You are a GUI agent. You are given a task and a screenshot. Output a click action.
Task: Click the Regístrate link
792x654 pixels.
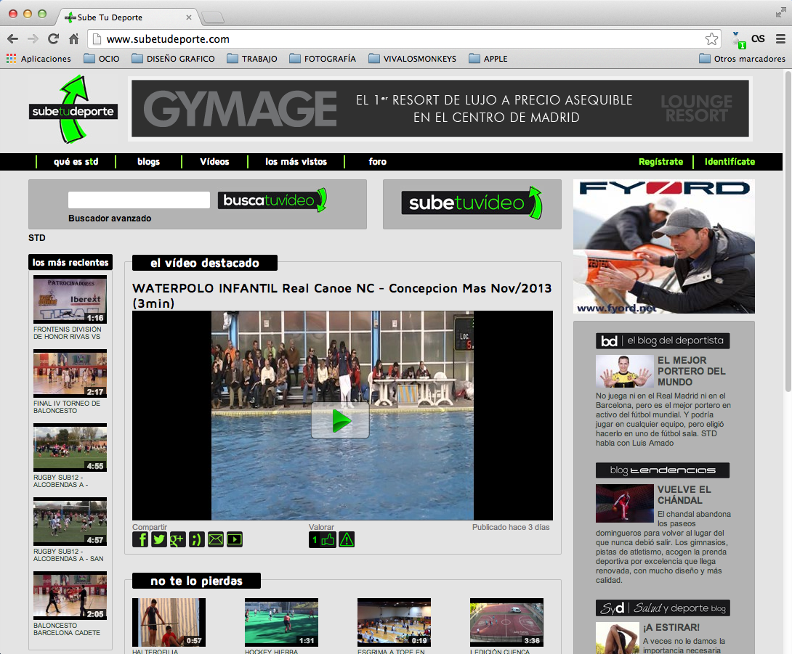click(660, 161)
